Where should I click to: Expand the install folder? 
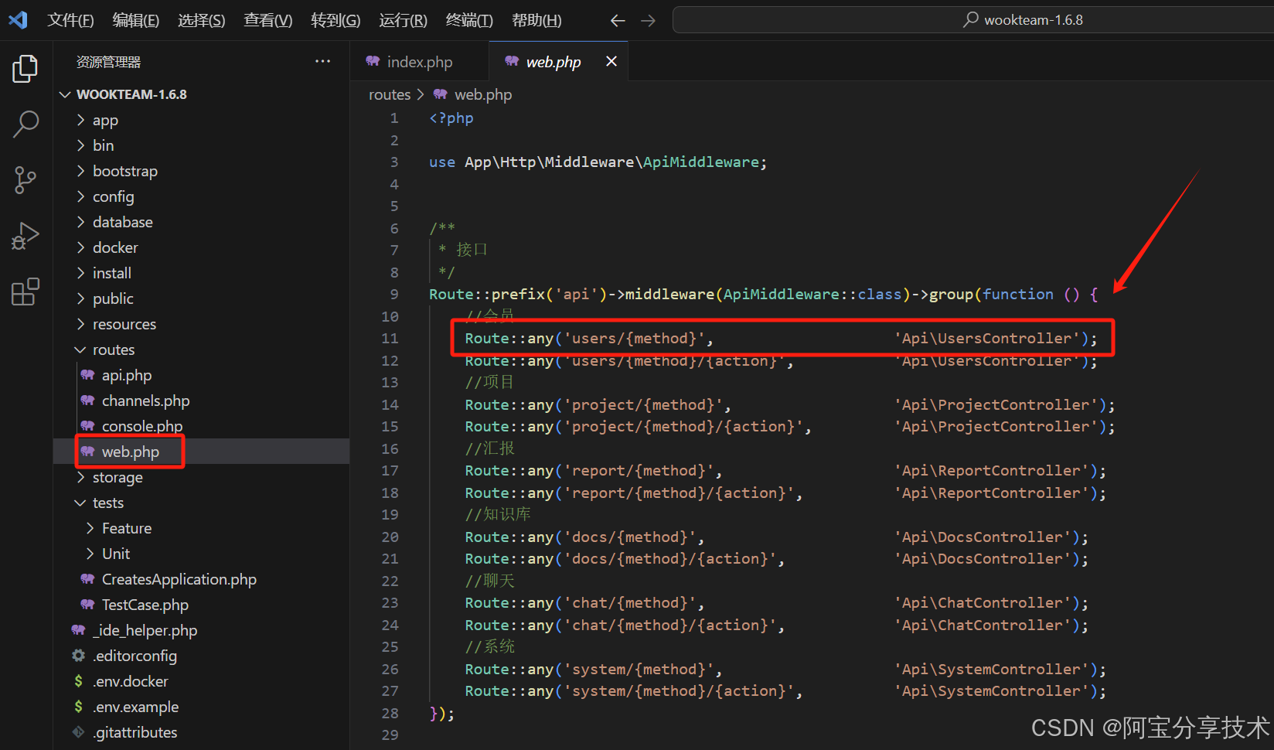[201, 273]
